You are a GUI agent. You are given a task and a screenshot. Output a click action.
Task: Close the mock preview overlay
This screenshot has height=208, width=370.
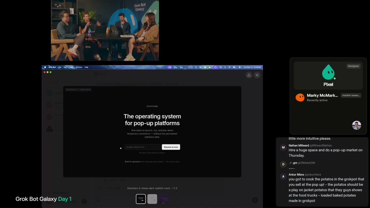(x=257, y=75)
